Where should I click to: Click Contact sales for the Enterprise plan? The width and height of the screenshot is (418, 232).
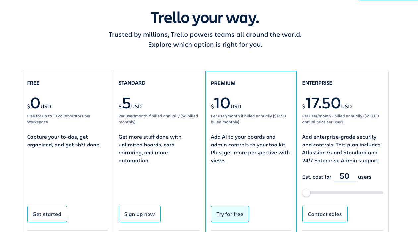point(325,214)
